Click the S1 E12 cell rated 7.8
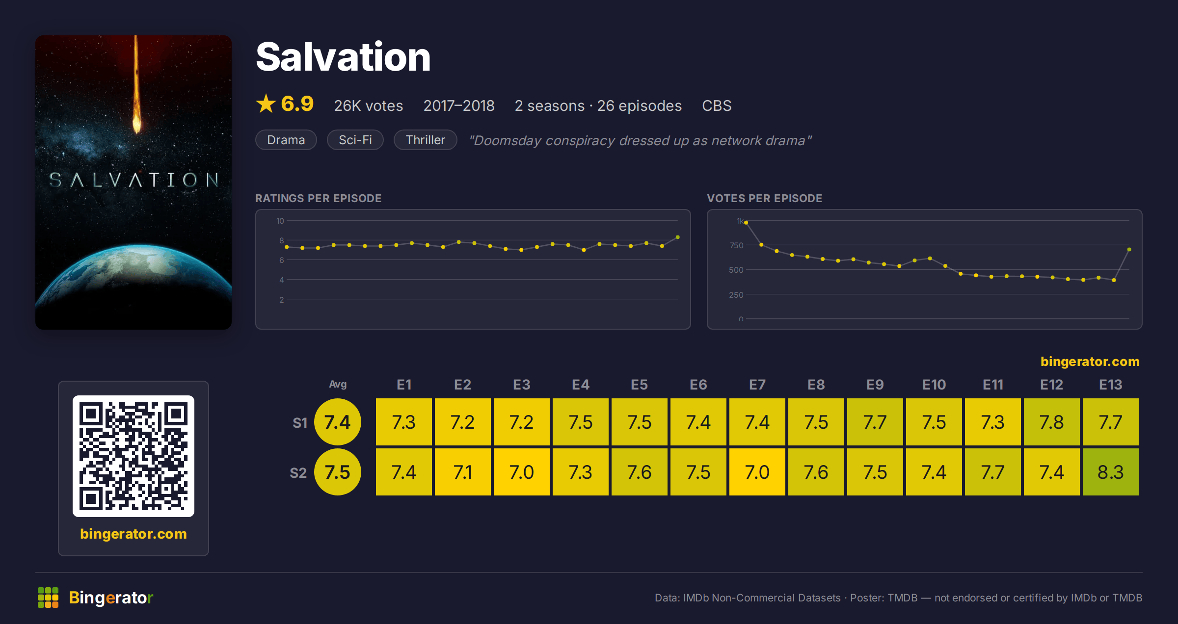Image resolution: width=1178 pixels, height=624 pixels. coord(1052,422)
